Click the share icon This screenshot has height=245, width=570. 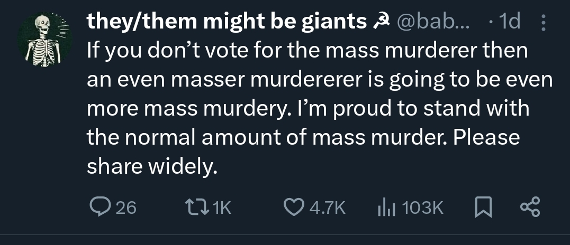click(x=529, y=207)
